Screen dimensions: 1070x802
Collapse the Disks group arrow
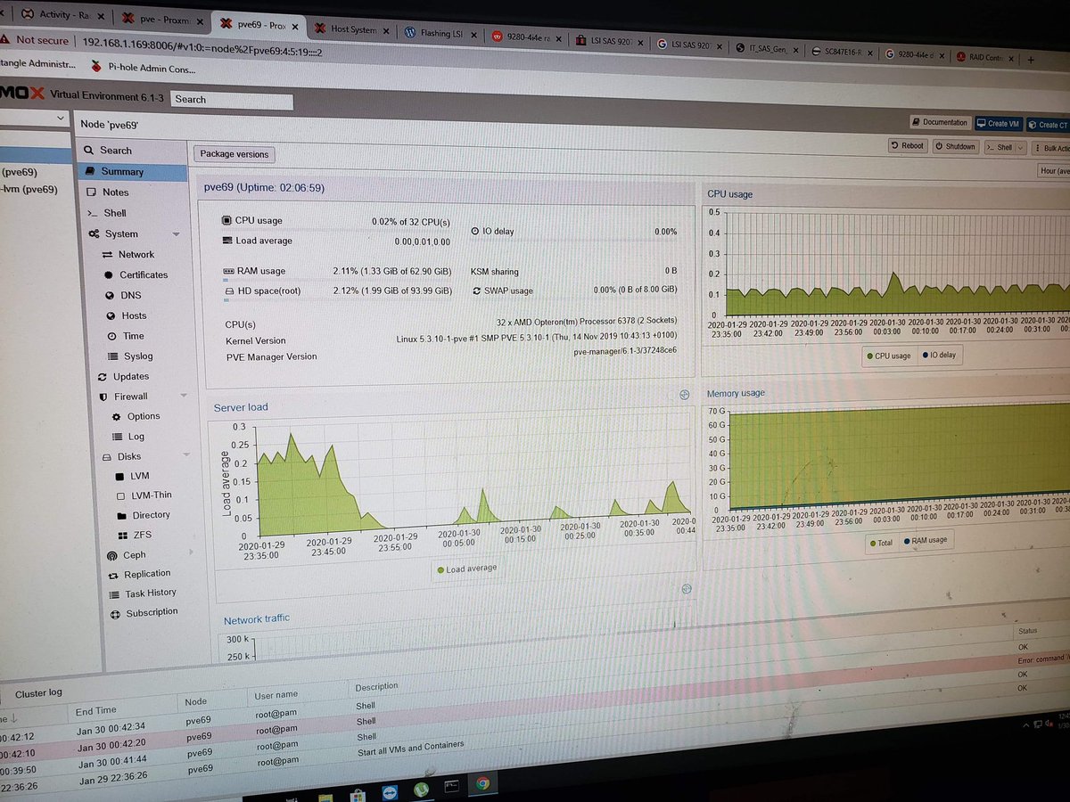[x=186, y=456]
